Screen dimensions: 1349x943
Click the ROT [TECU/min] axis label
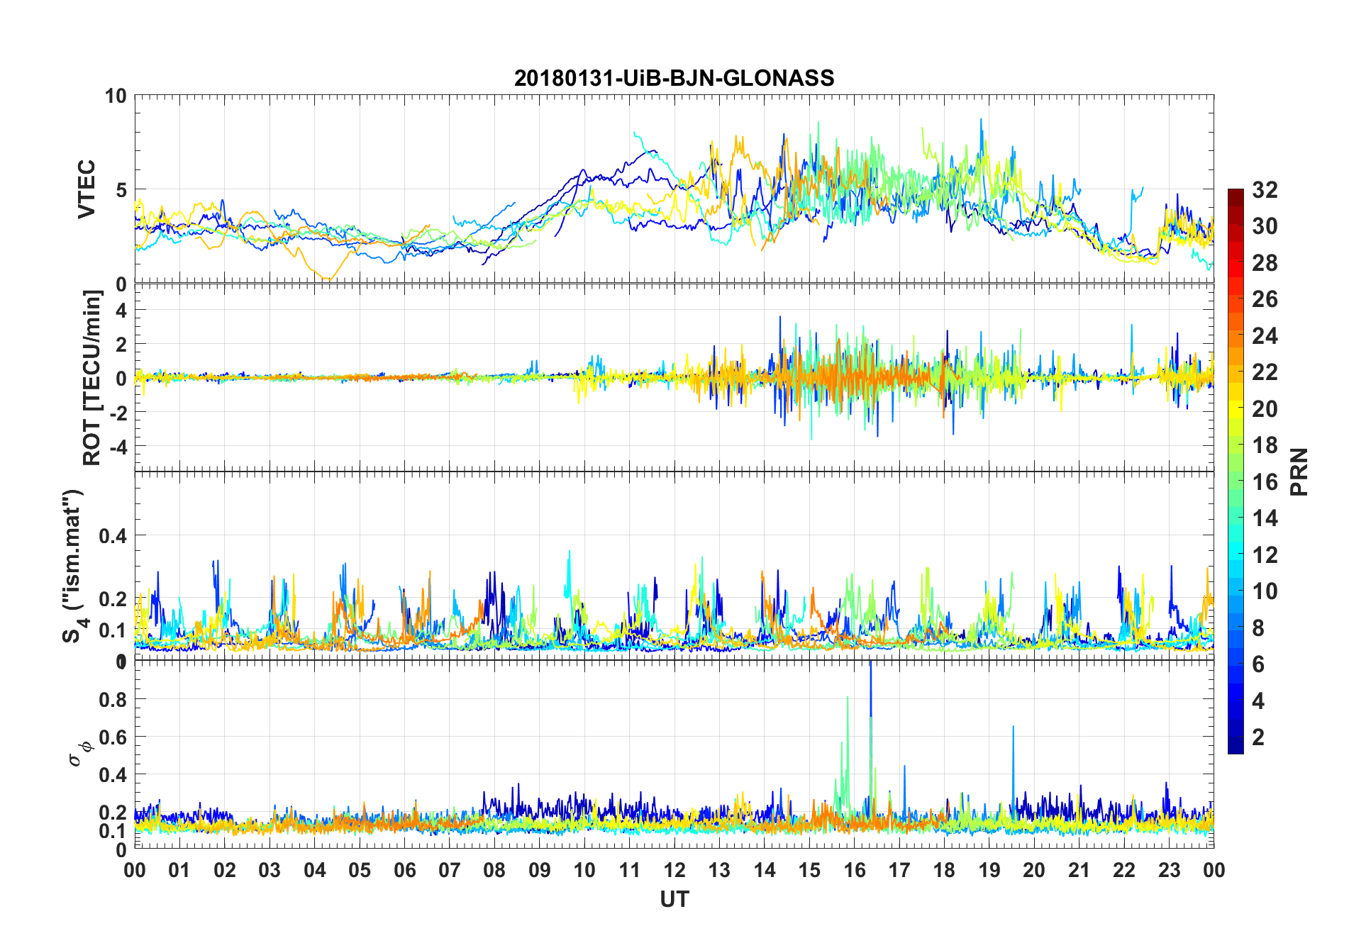click(92, 377)
